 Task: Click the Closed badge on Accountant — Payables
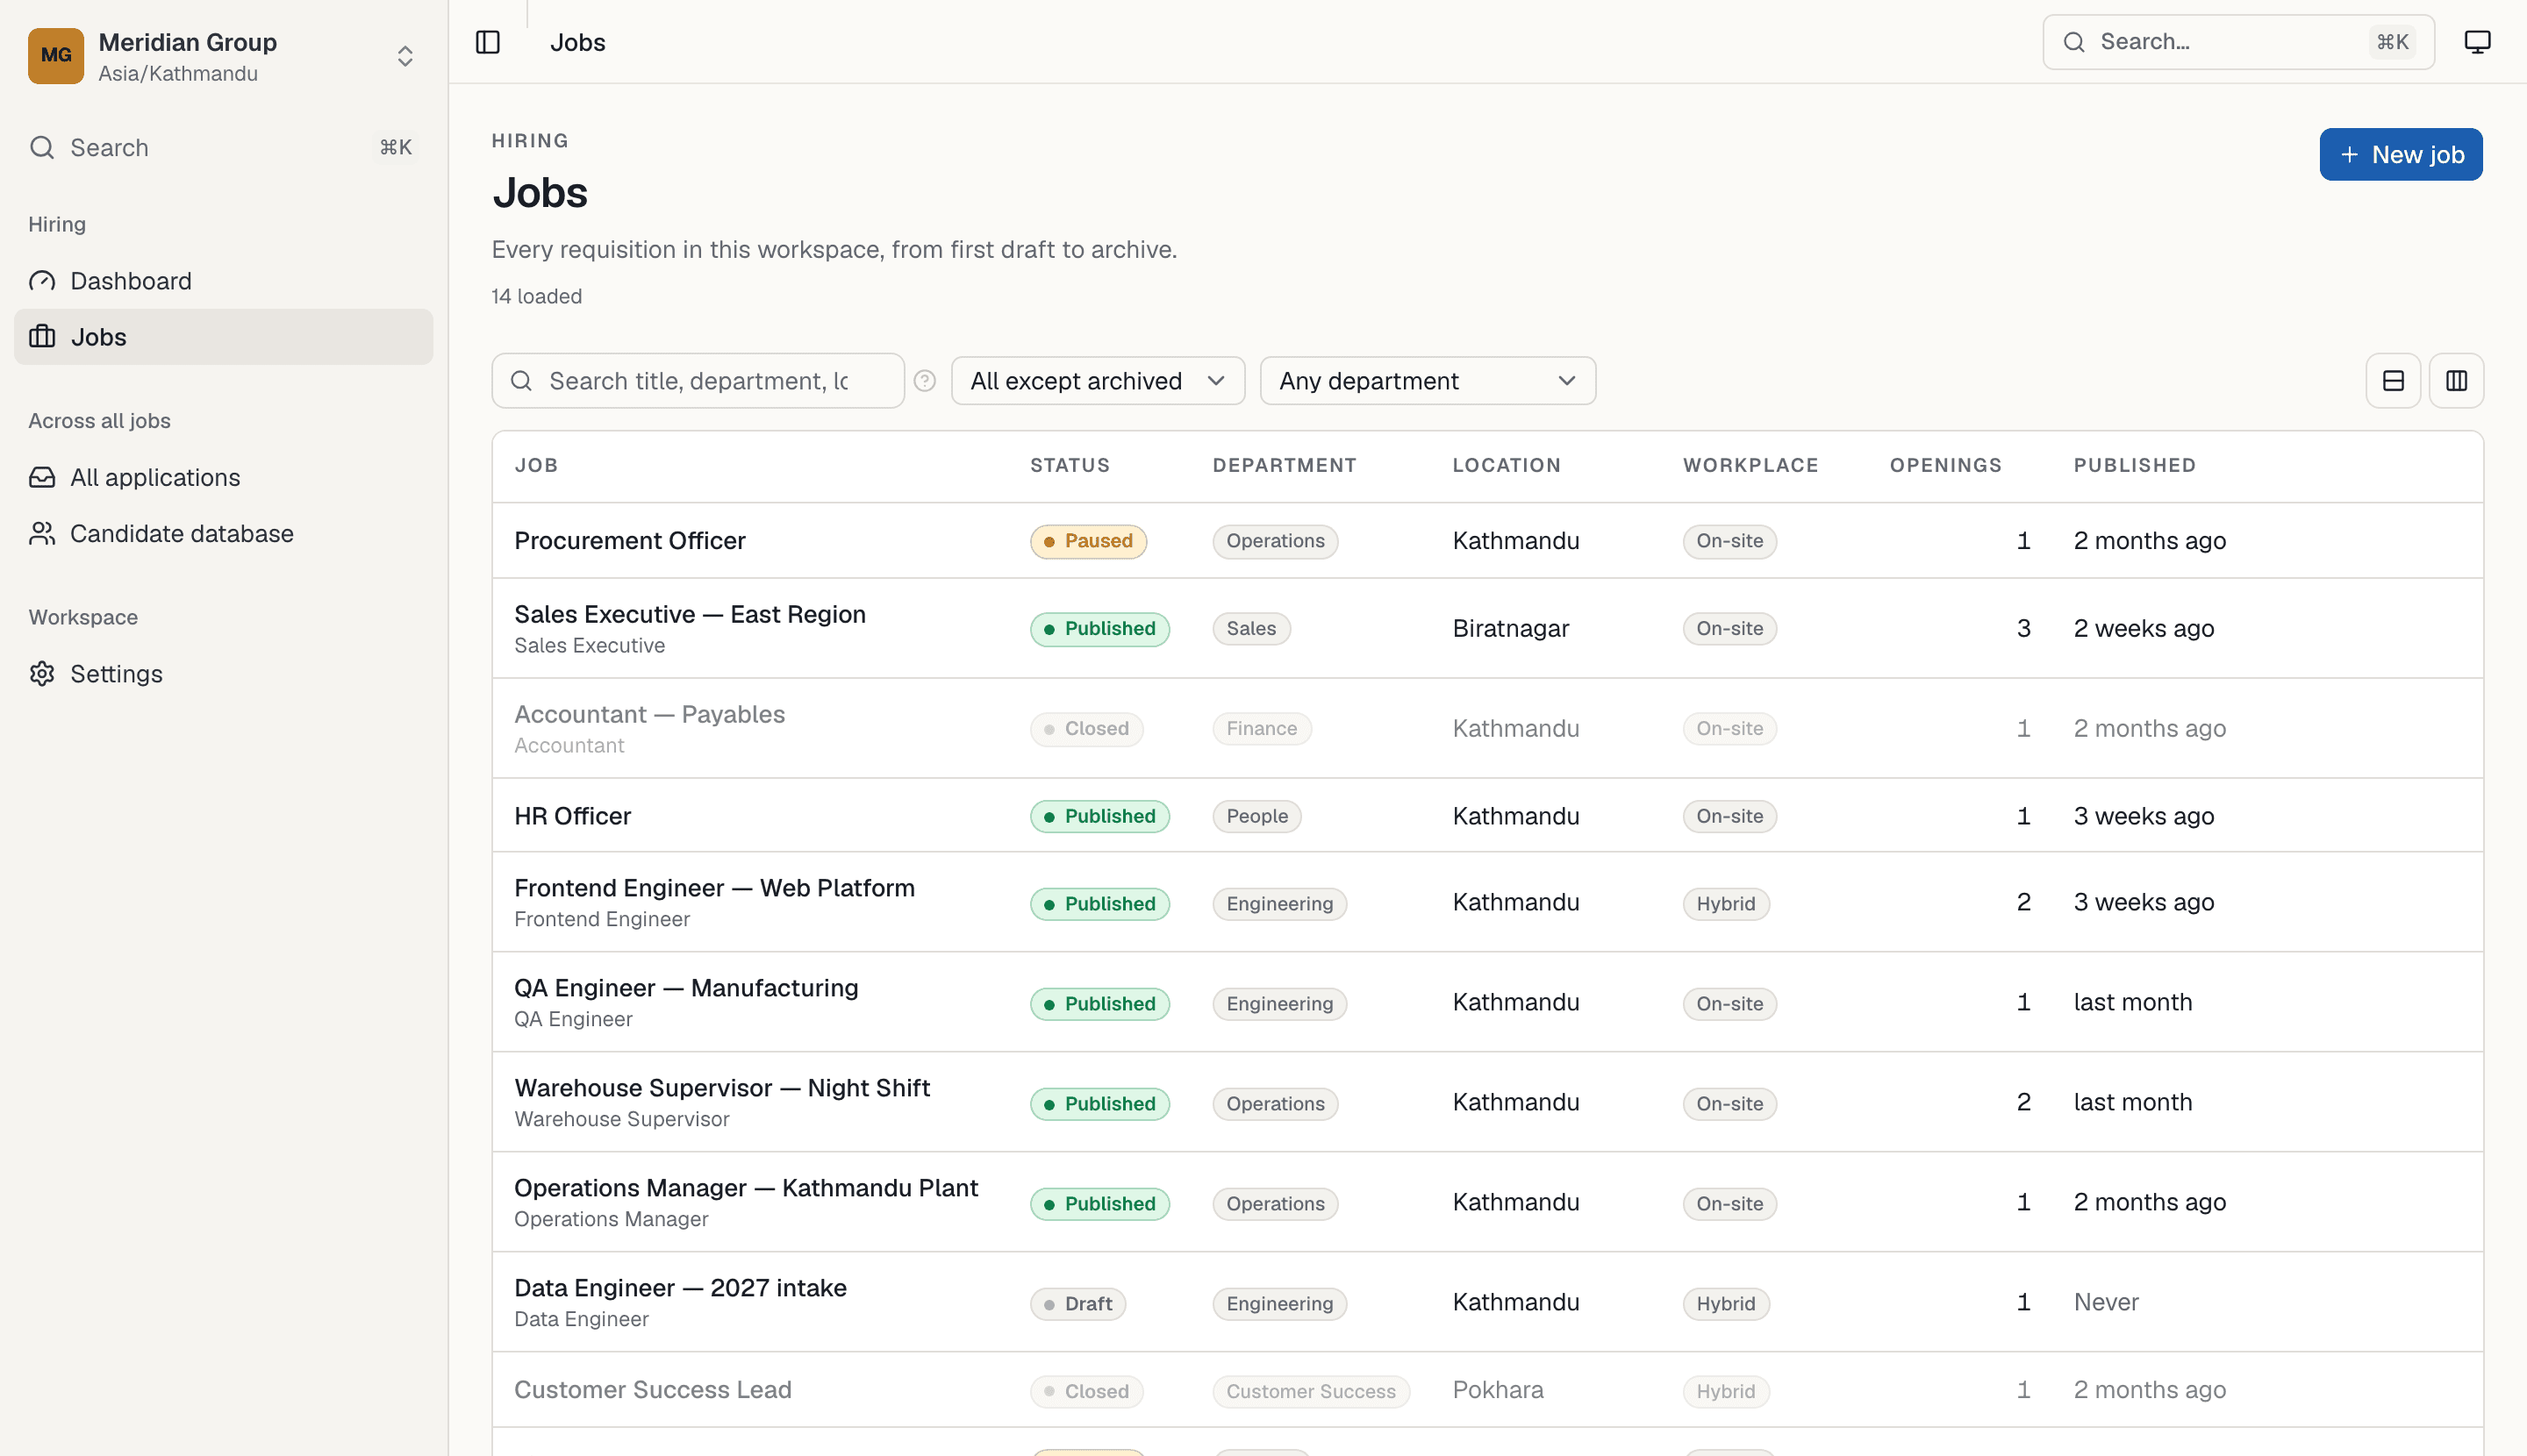point(1086,728)
